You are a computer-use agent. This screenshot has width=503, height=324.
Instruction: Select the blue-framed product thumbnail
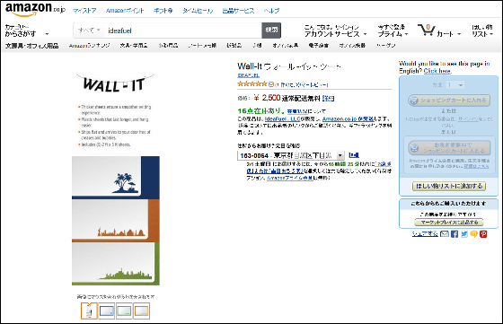(x=107, y=311)
